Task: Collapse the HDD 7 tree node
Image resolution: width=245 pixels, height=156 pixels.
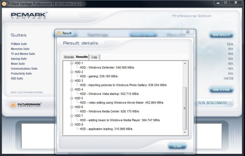Action: (x=72, y=116)
